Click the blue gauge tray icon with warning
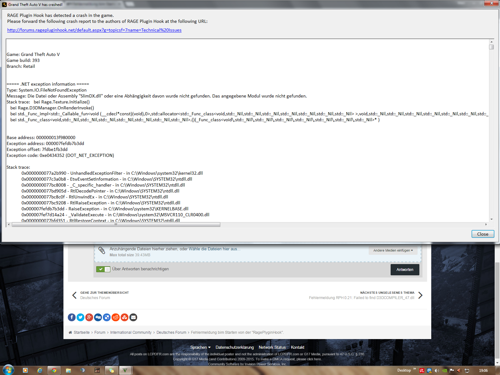 (x=429, y=371)
